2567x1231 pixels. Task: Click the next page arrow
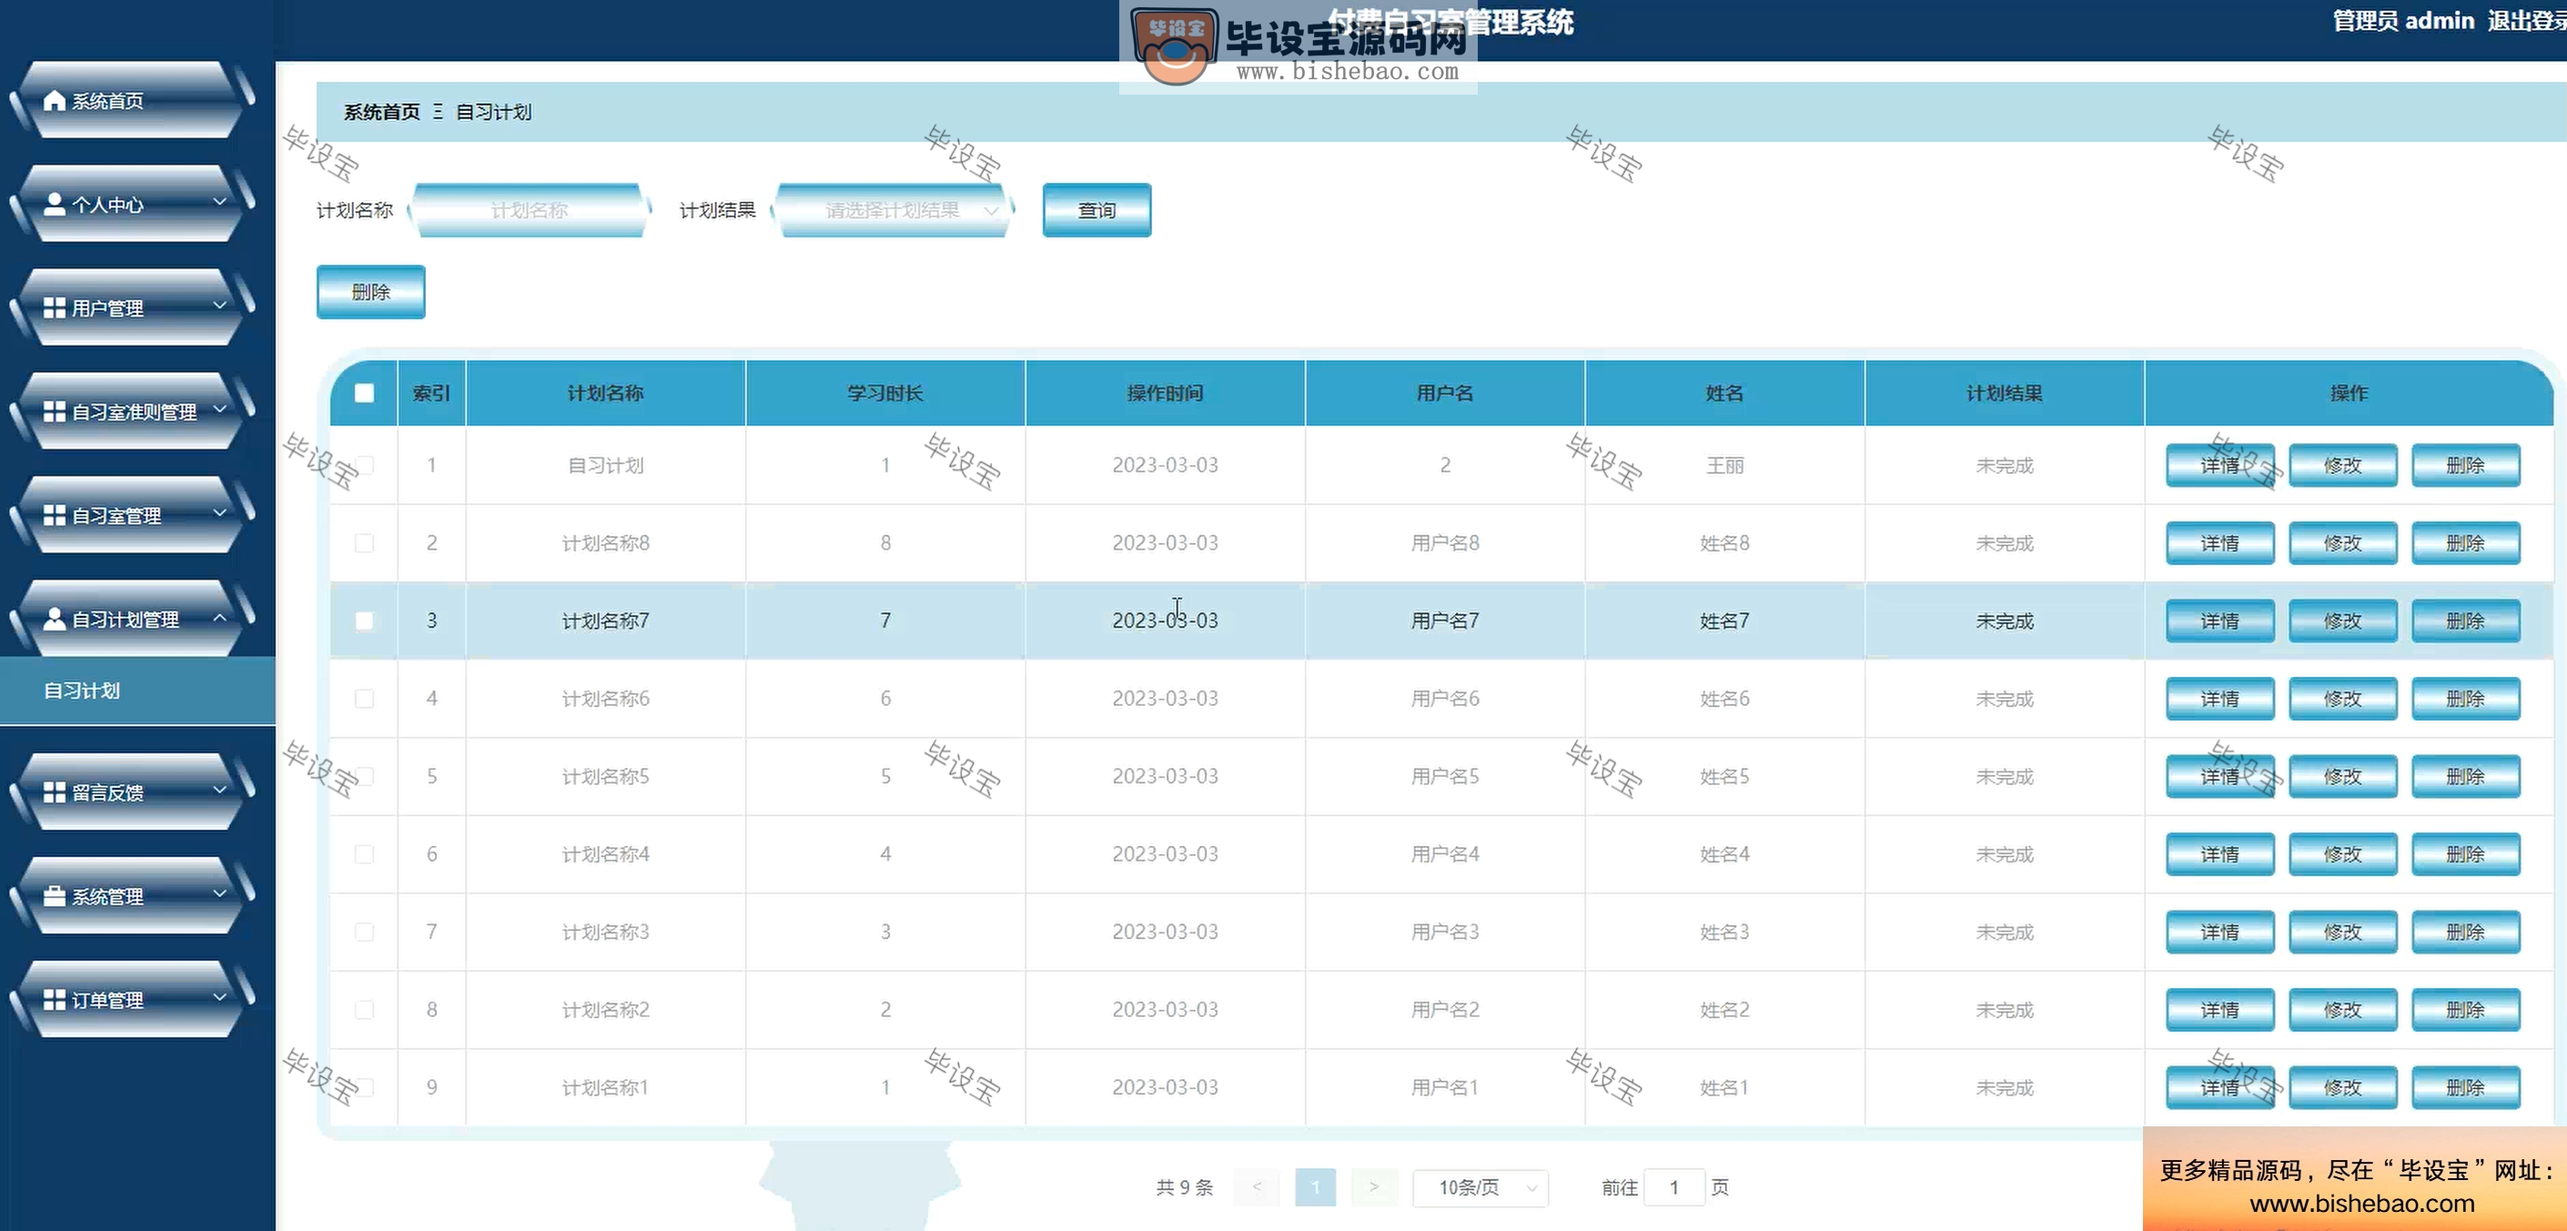1374,1187
